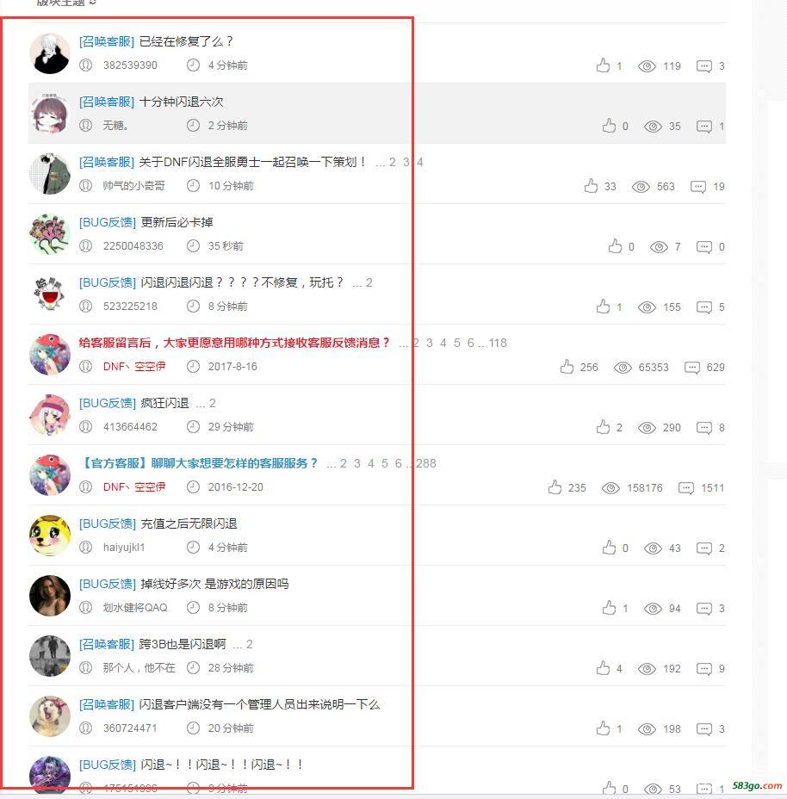Click eye views icon showing 65353

pos(623,368)
